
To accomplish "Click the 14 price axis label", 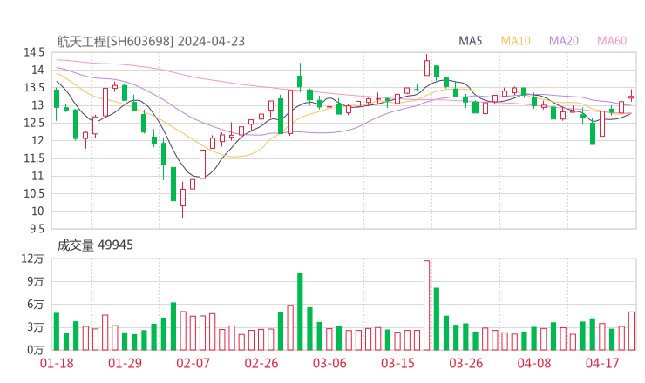I will 37,70.
